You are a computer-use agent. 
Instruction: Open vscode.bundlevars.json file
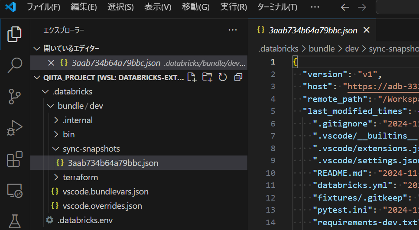tap(106, 191)
